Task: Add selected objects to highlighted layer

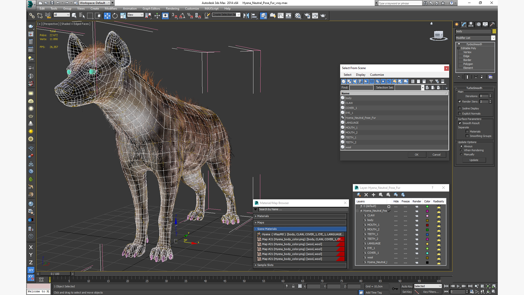Action: [373, 194]
